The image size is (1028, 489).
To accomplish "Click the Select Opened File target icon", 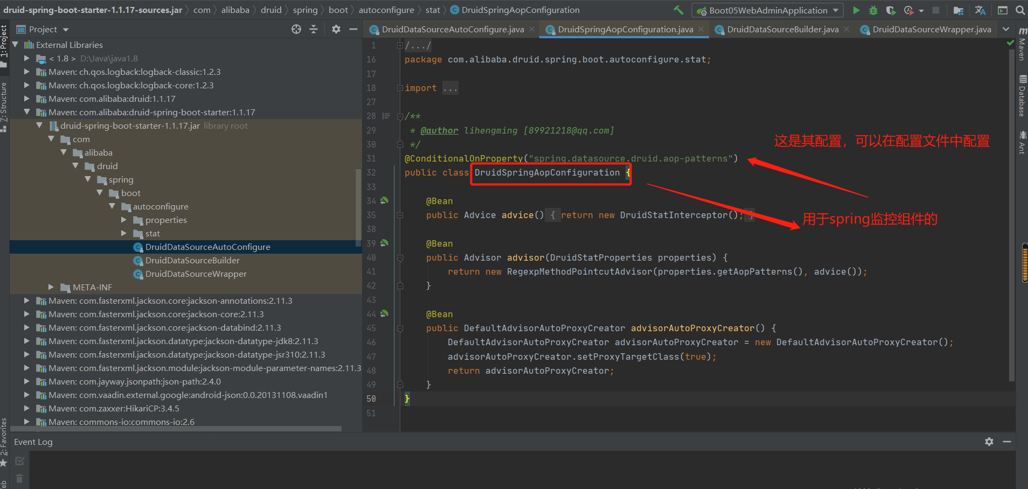I will point(296,29).
